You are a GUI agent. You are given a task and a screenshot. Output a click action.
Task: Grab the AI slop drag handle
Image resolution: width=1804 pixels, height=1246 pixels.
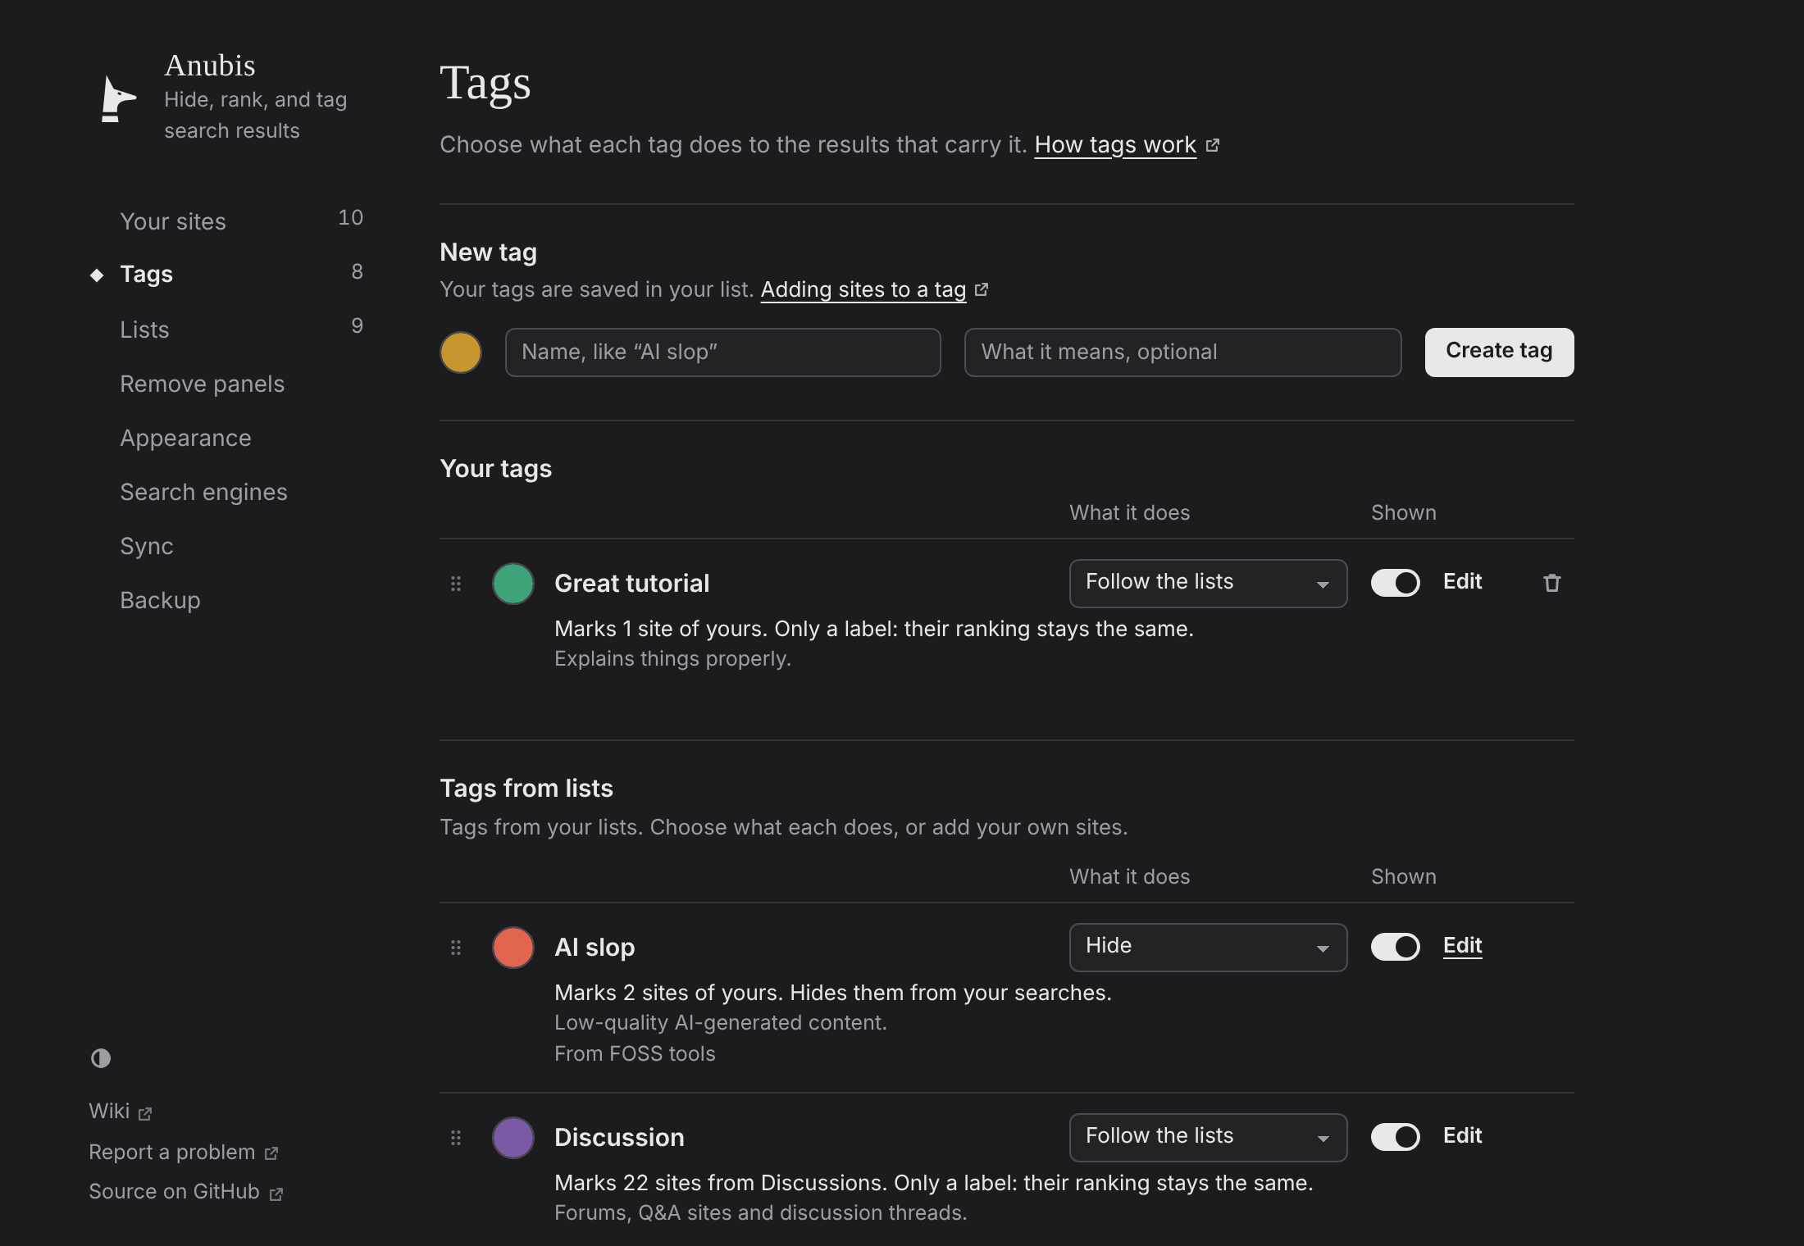pos(456,948)
